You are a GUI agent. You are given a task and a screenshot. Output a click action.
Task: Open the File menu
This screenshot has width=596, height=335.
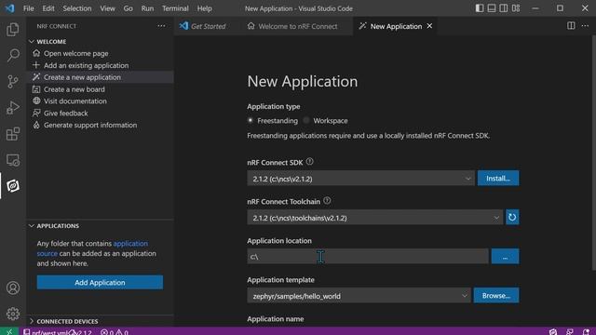(29, 8)
